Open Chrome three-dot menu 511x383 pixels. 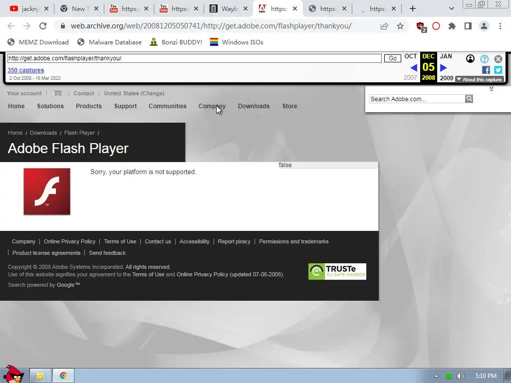[500, 26]
